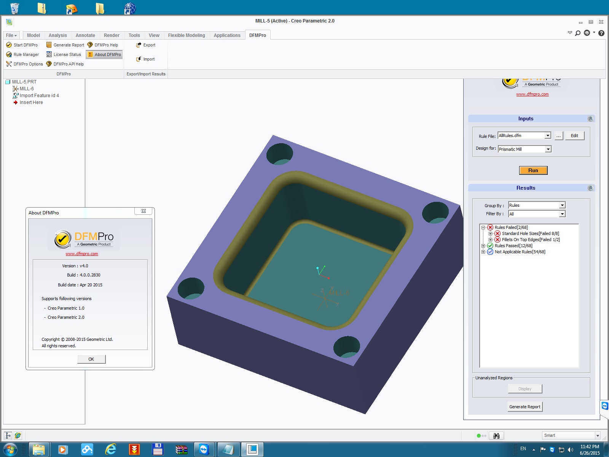Click Edit rule file button
This screenshot has width=609, height=457.
point(574,136)
